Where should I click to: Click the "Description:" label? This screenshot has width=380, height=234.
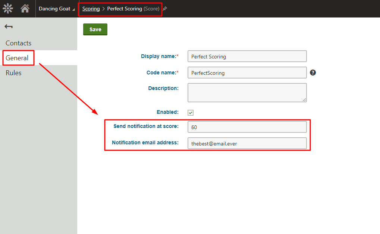163,88
